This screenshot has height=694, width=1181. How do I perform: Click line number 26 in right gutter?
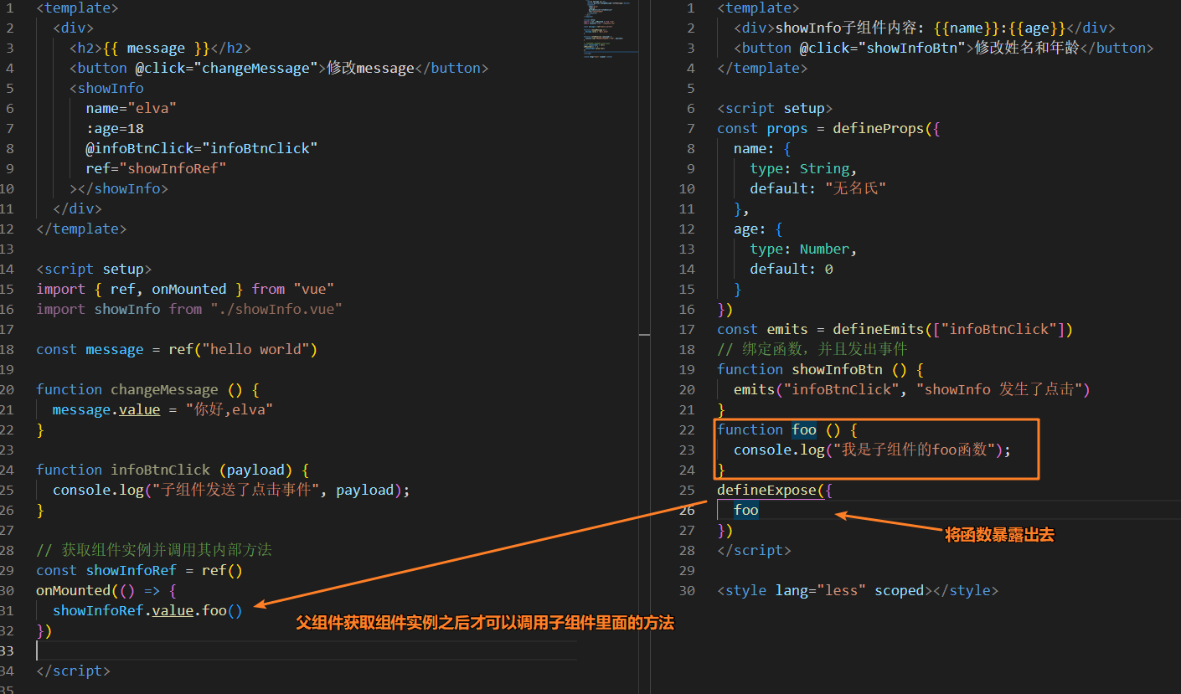[687, 510]
